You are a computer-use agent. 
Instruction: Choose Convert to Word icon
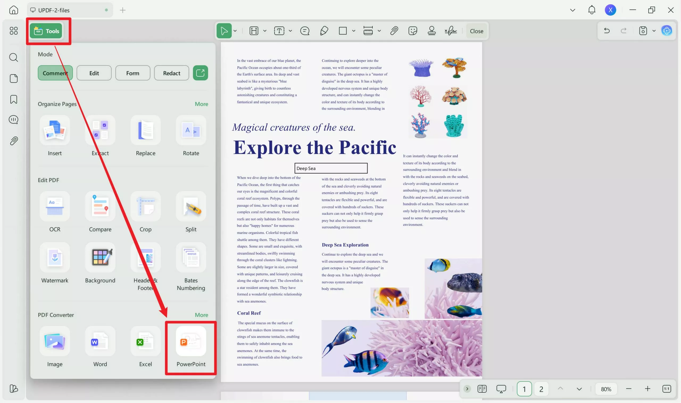tap(100, 341)
